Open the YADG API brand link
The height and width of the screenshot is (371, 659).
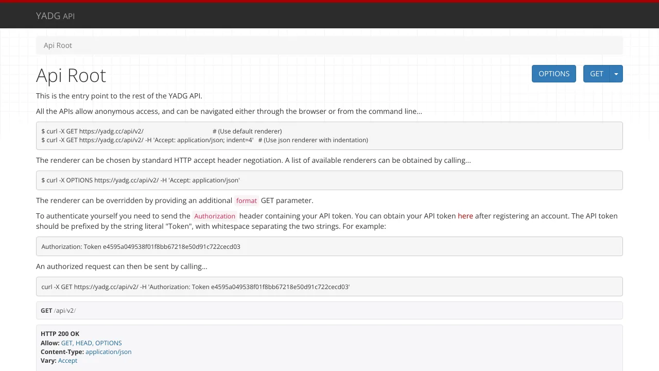55,16
